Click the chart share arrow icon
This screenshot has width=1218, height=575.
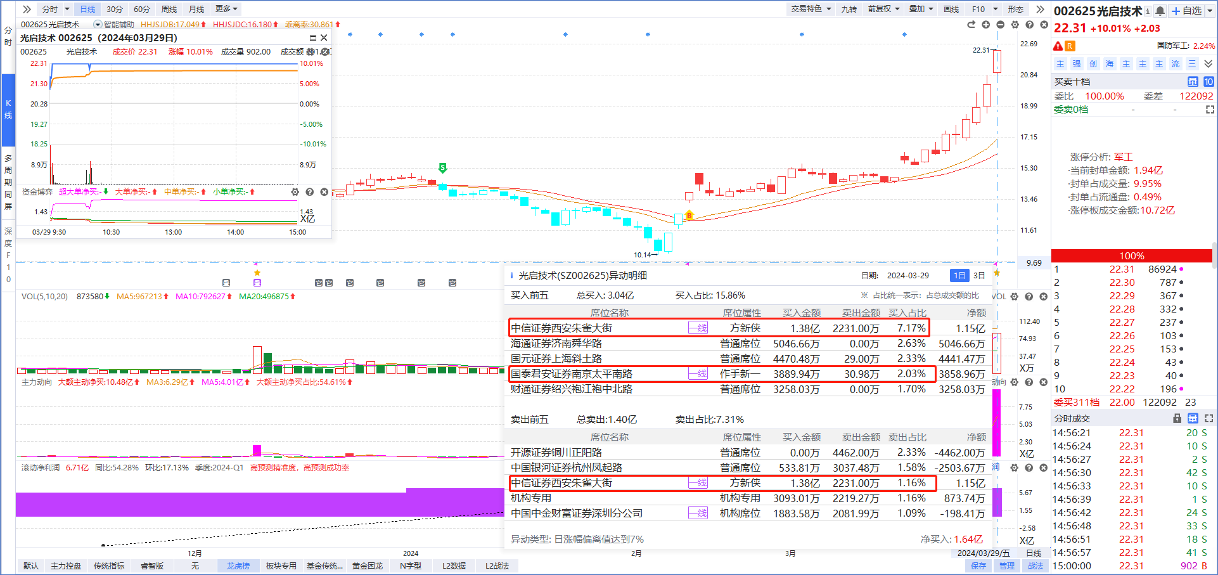click(971, 25)
